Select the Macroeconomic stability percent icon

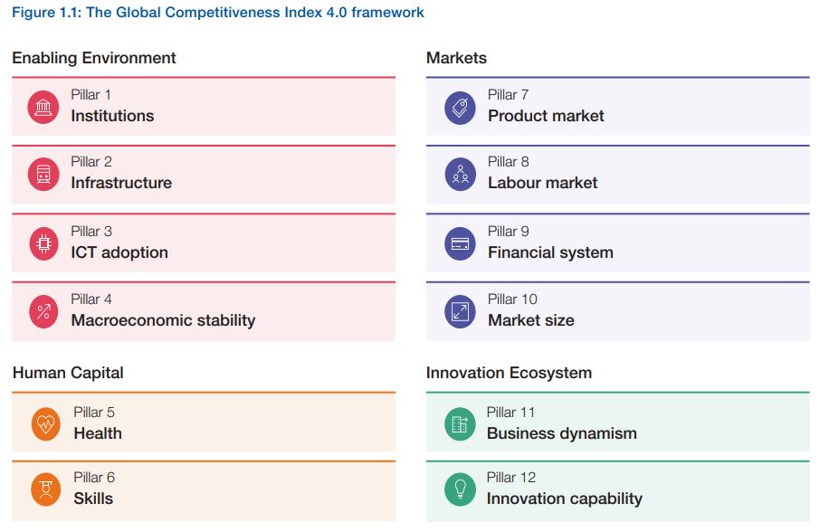click(x=43, y=311)
